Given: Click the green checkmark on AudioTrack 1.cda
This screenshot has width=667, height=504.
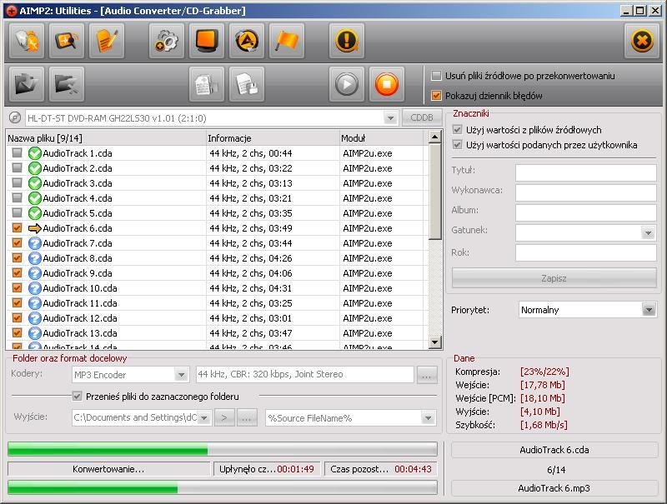Looking at the screenshot, I should [34, 153].
